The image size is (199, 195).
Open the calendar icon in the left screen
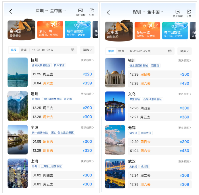coord(72,50)
